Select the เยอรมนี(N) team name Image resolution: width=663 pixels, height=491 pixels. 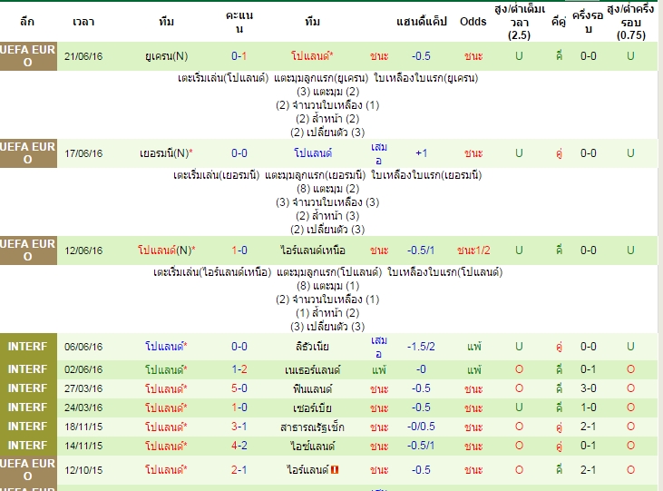[x=166, y=153]
